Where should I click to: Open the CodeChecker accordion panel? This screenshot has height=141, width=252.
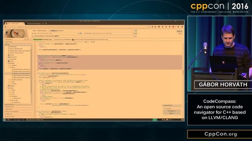18,109
